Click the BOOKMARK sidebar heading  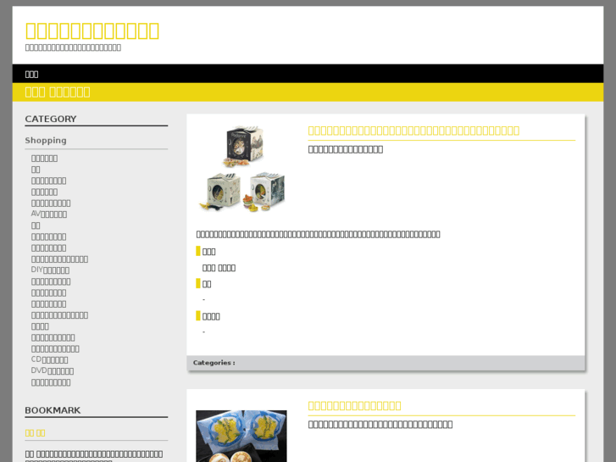coord(53,410)
